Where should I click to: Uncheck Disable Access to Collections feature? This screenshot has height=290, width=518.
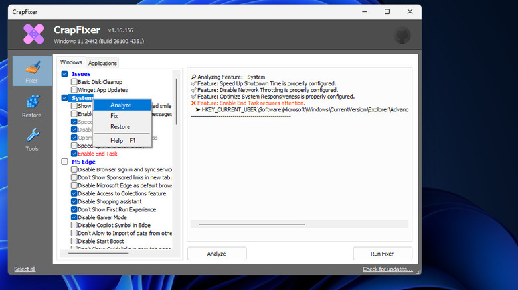[x=74, y=193]
